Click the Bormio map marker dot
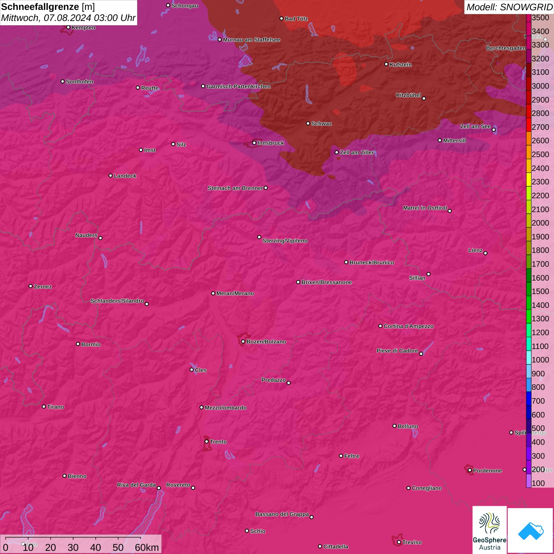554x554 pixels. (78, 344)
